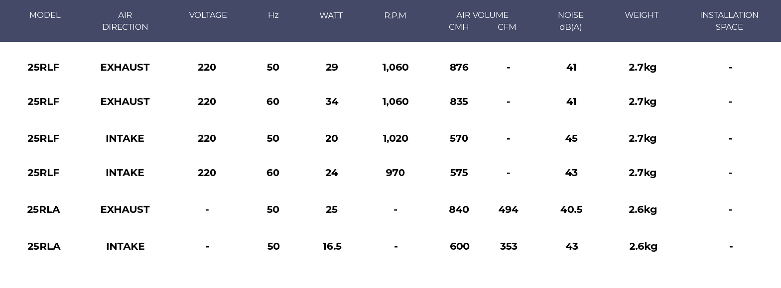The height and width of the screenshot is (288, 781).
Task: Select the 494 CFM value
Action: [x=508, y=209]
